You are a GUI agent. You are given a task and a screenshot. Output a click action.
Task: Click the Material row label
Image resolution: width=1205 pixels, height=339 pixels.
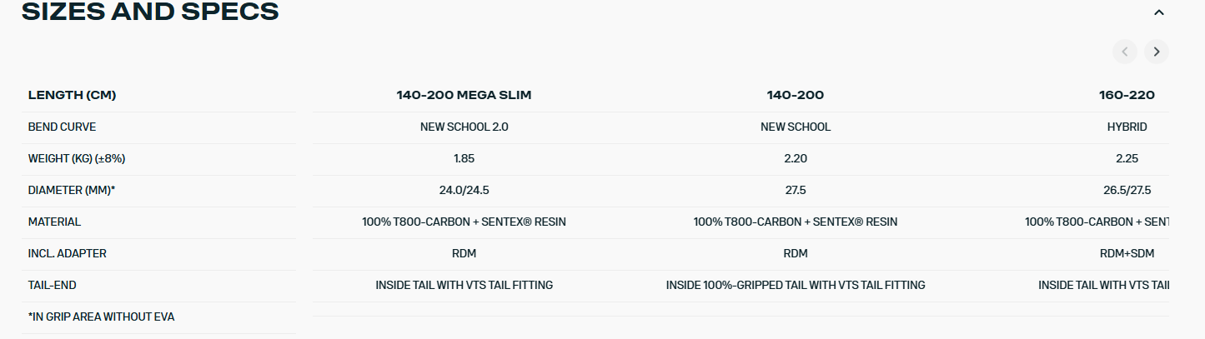54,222
